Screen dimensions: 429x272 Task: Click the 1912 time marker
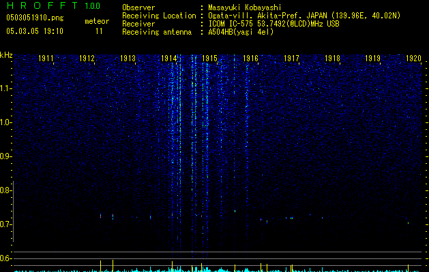(x=87, y=58)
